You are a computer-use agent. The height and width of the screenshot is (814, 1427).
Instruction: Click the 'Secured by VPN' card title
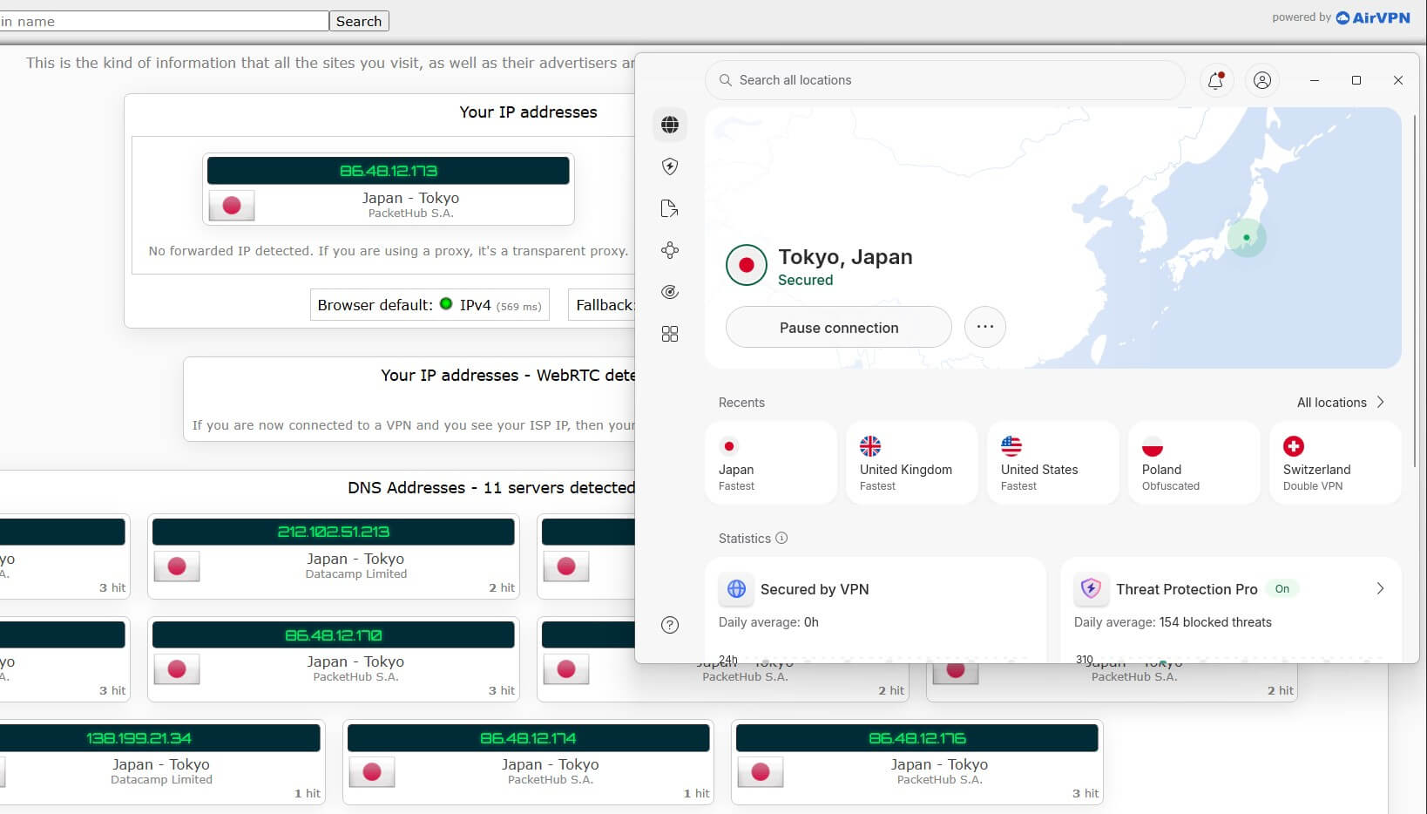click(x=815, y=589)
